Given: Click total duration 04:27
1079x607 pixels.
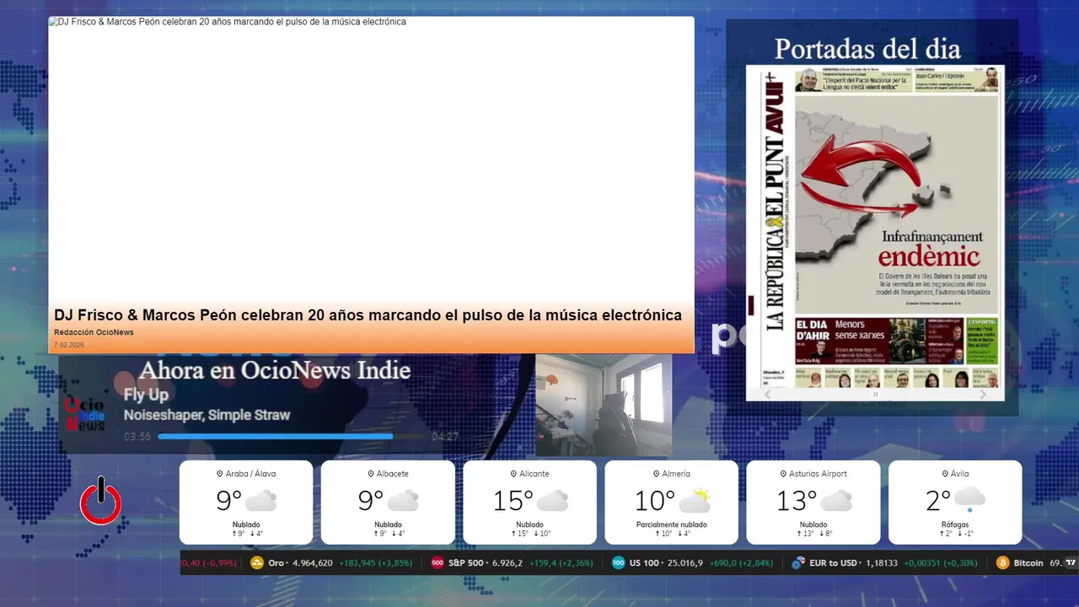Looking at the screenshot, I should pyautogui.click(x=445, y=437).
